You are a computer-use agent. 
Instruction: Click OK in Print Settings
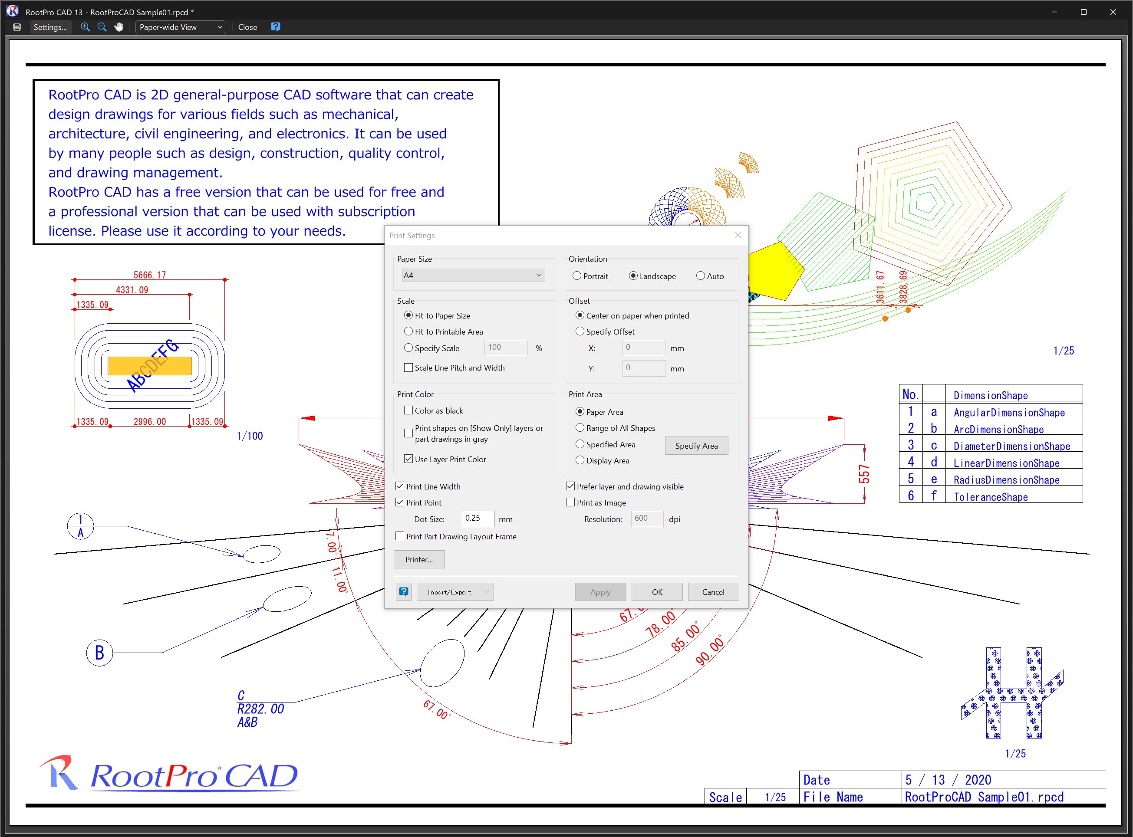[x=657, y=592]
